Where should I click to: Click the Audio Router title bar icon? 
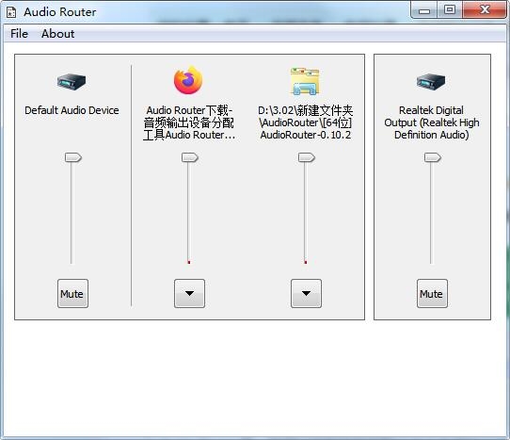click(11, 12)
